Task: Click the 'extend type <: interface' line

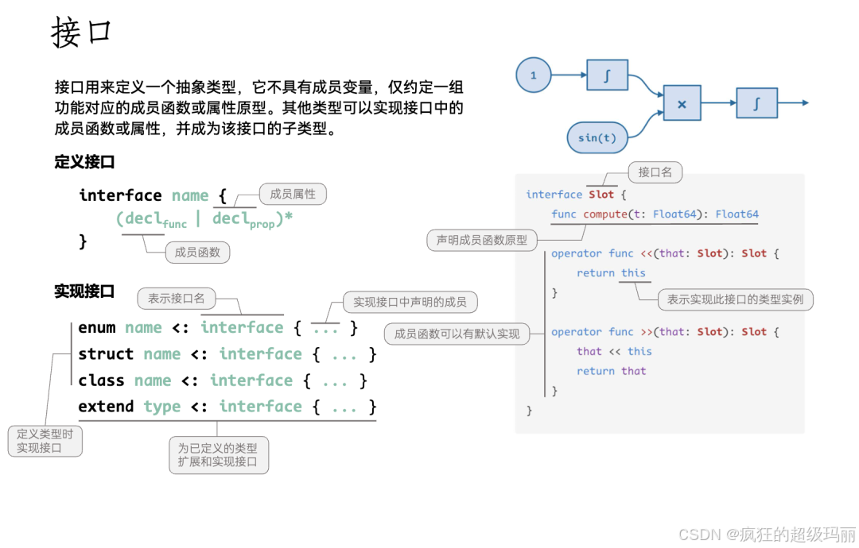Action: [x=227, y=407]
